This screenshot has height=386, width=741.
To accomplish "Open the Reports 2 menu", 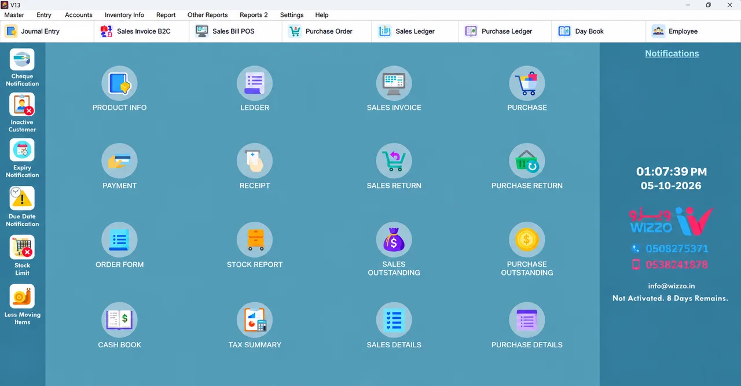I will 254,15.
